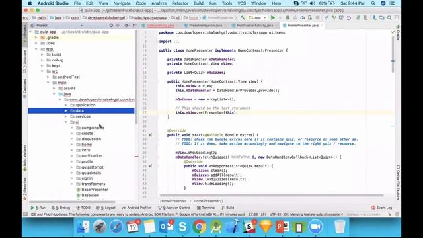This screenshot has width=423, height=238.
Task: Close the HomePresenter.java tab
Action: 322,26
